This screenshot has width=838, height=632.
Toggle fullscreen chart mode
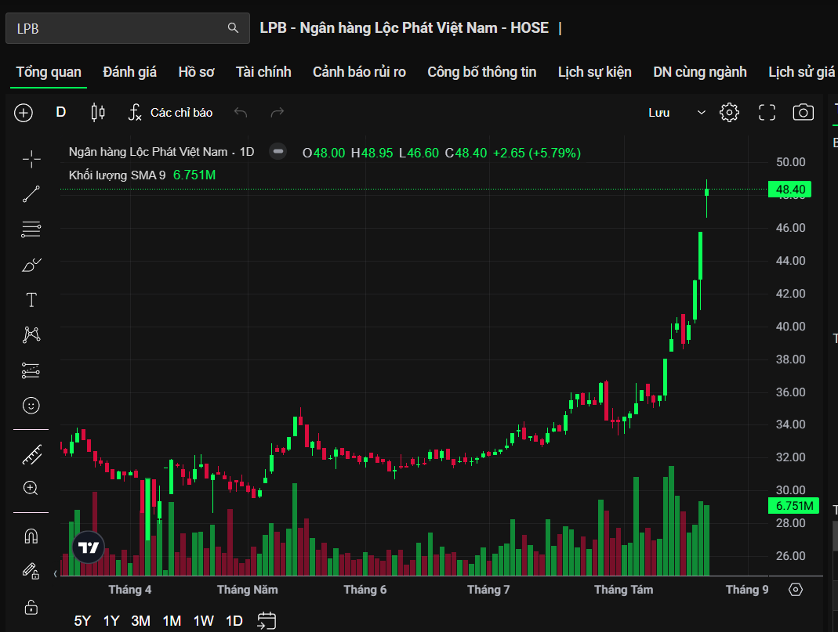(767, 113)
